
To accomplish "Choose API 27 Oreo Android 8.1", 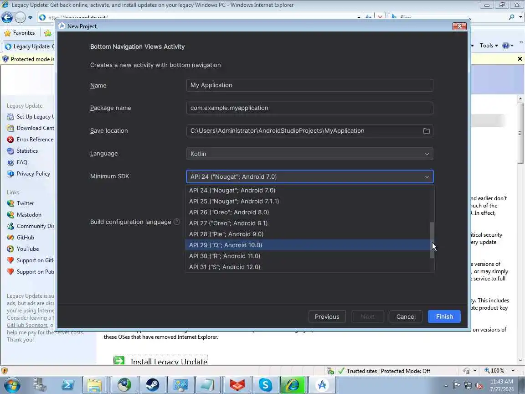I will click(308, 223).
